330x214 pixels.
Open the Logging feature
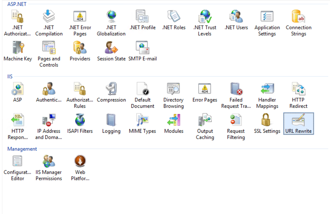click(111, 124)
